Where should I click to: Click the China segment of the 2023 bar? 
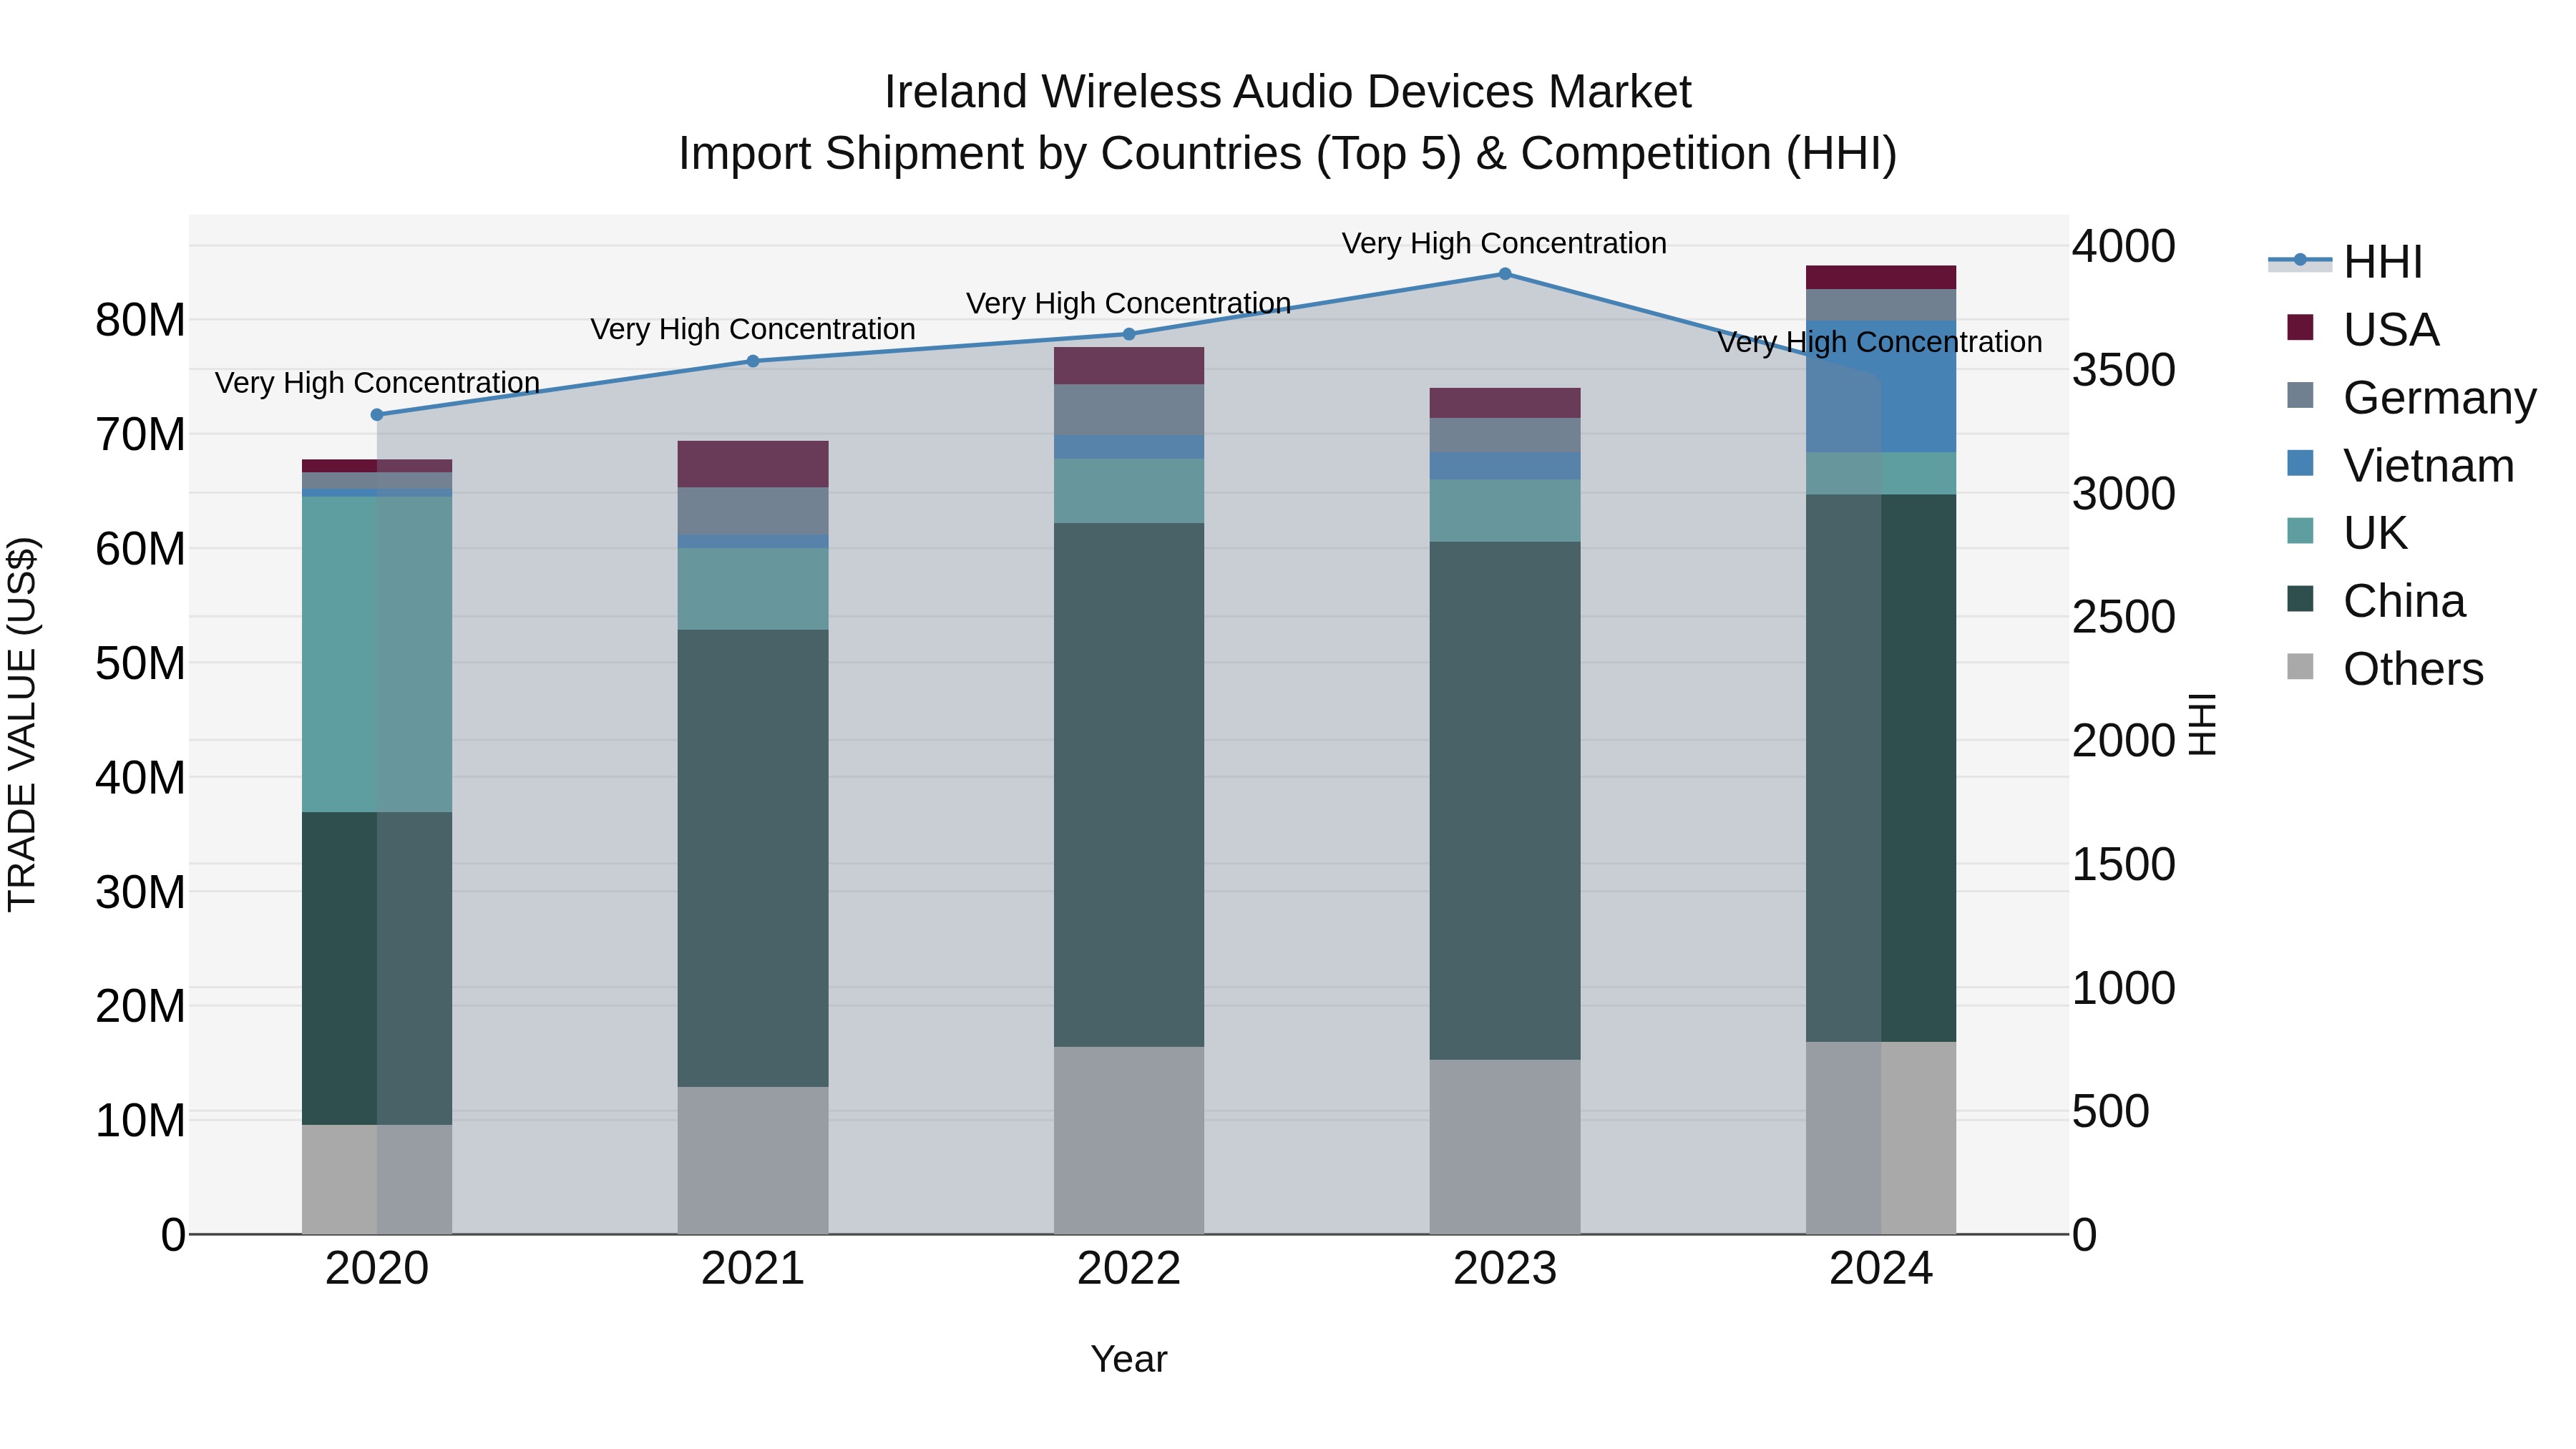(x=1505, y=801)
